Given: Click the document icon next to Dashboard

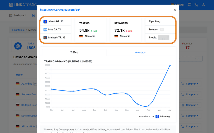Looking at the screenshot, I should coord(34,15).
